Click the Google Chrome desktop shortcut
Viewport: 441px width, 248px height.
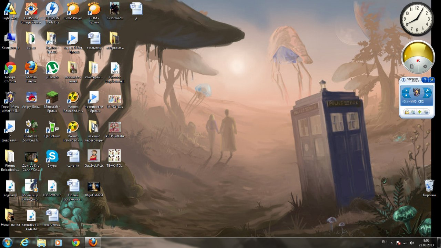click(10, 72)
